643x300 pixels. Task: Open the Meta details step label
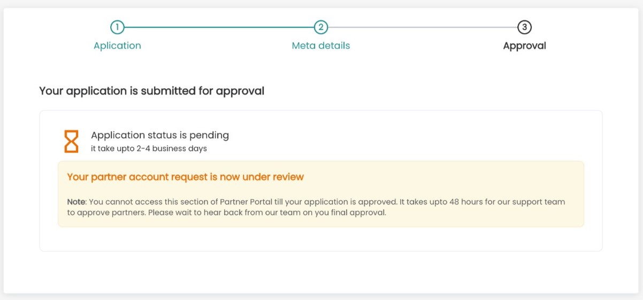point(320,46)
